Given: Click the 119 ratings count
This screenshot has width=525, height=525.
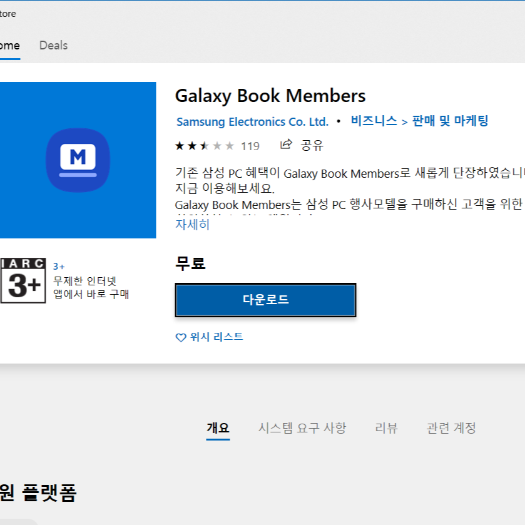Looking at the screenshot, I should [x=250, y=146].
